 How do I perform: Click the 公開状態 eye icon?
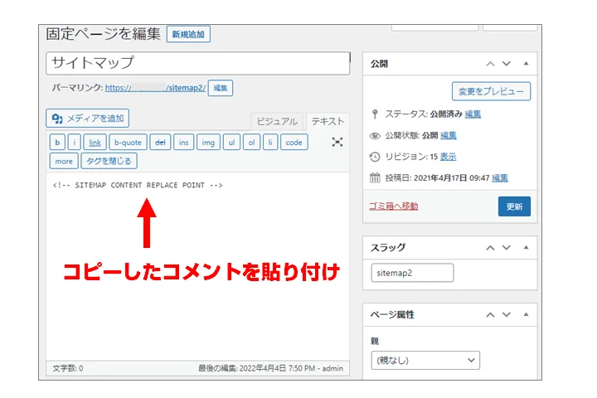(x=375, y=136)
